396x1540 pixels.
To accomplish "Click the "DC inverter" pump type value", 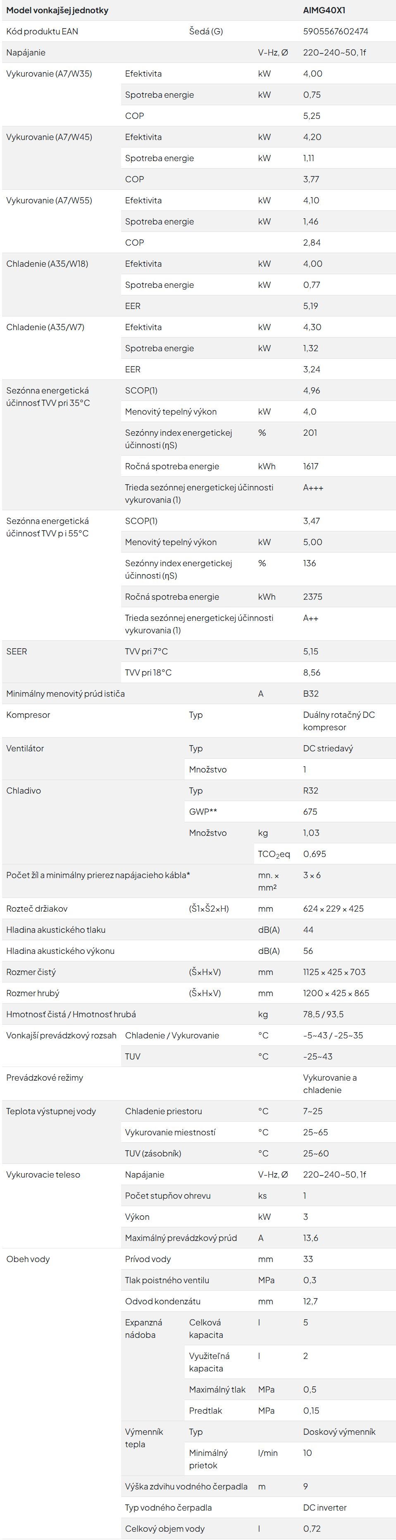I will coord(324,1508).
